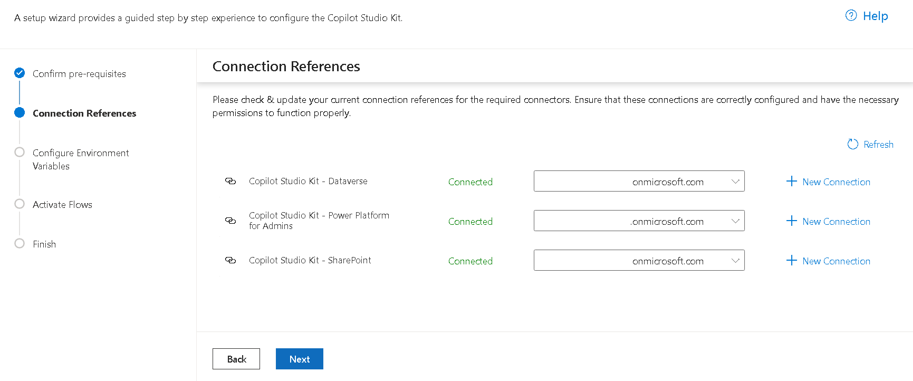The height and width of the screenshot is (381, 913).
Task: Click the link icon beside Power Platform for Admins
Action: tap(230, 221)
